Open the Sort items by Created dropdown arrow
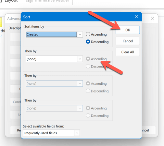Screen dimensions: 164x146 [80, 34]
